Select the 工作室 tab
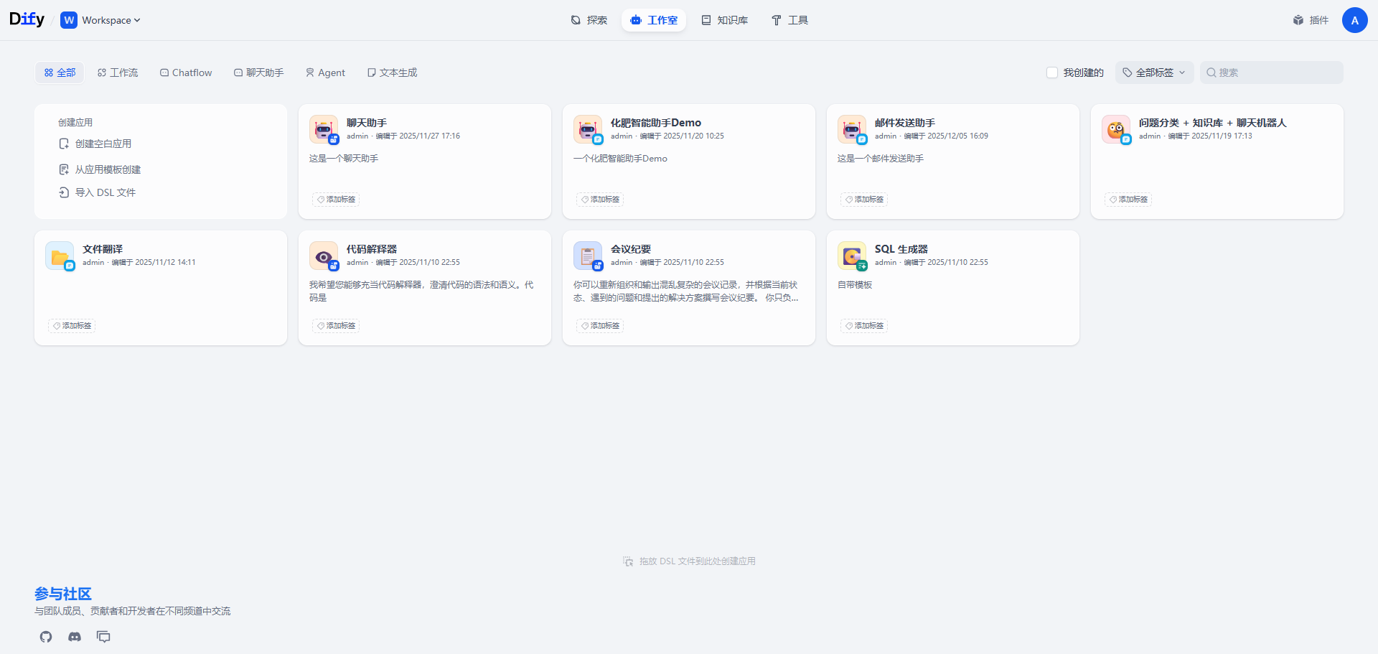 [654, 20]
